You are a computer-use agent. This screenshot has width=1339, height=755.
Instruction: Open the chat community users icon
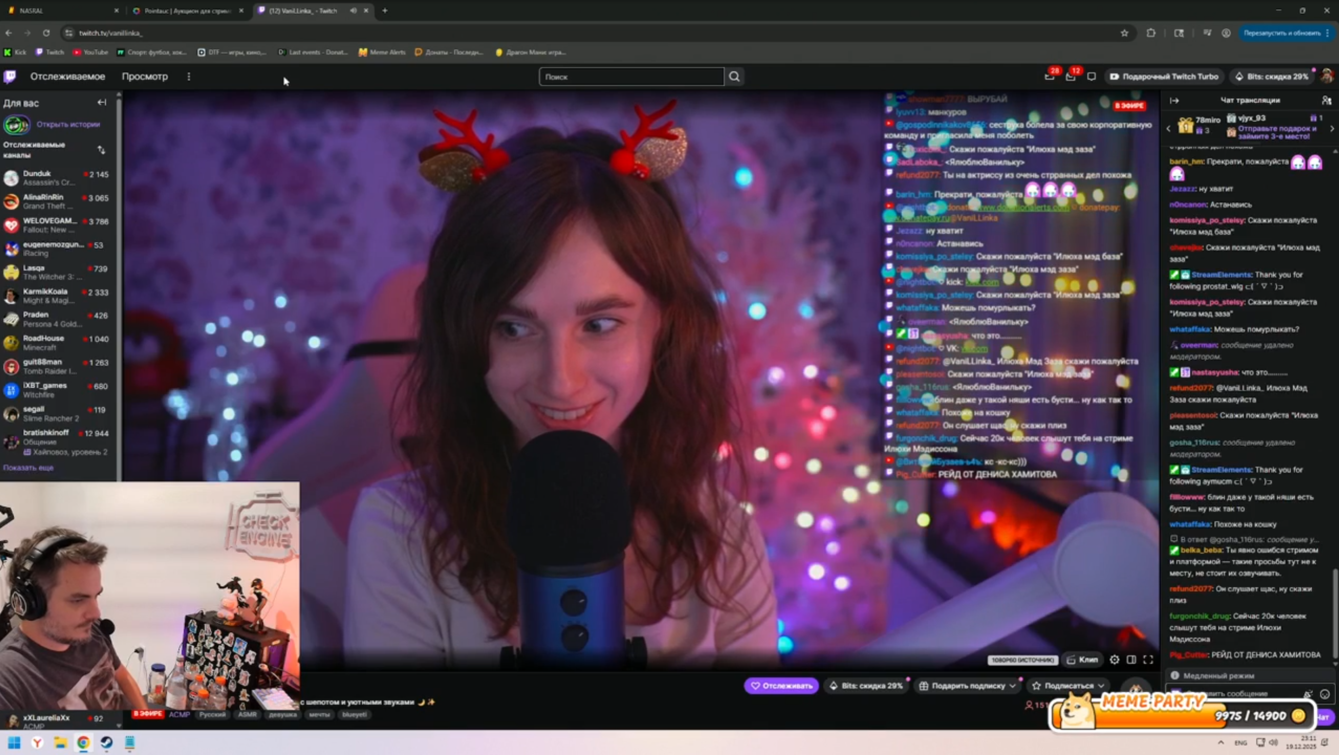(x=1326, y=101)
